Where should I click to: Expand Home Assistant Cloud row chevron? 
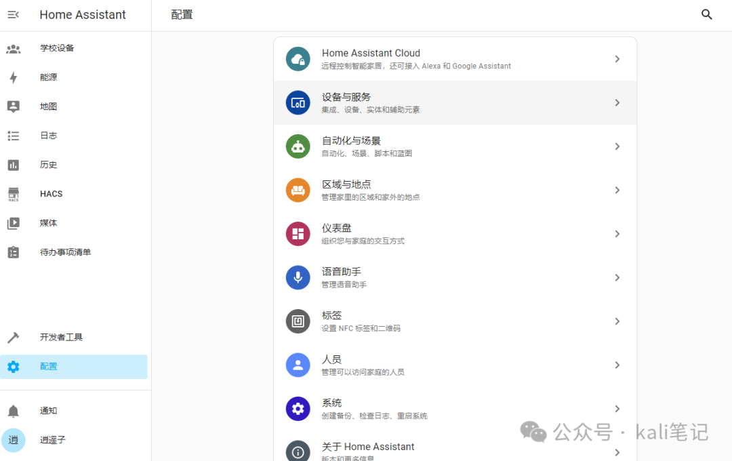(x=617, y=59)
